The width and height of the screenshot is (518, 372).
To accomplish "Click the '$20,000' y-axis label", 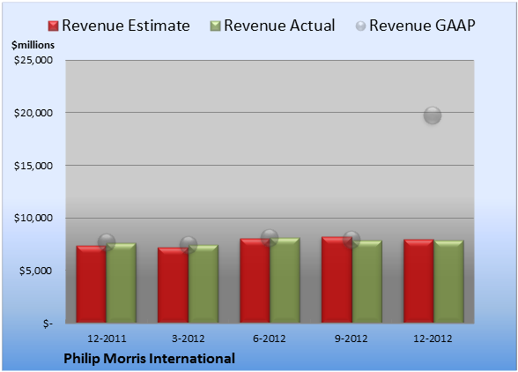I will coord(33,113).
